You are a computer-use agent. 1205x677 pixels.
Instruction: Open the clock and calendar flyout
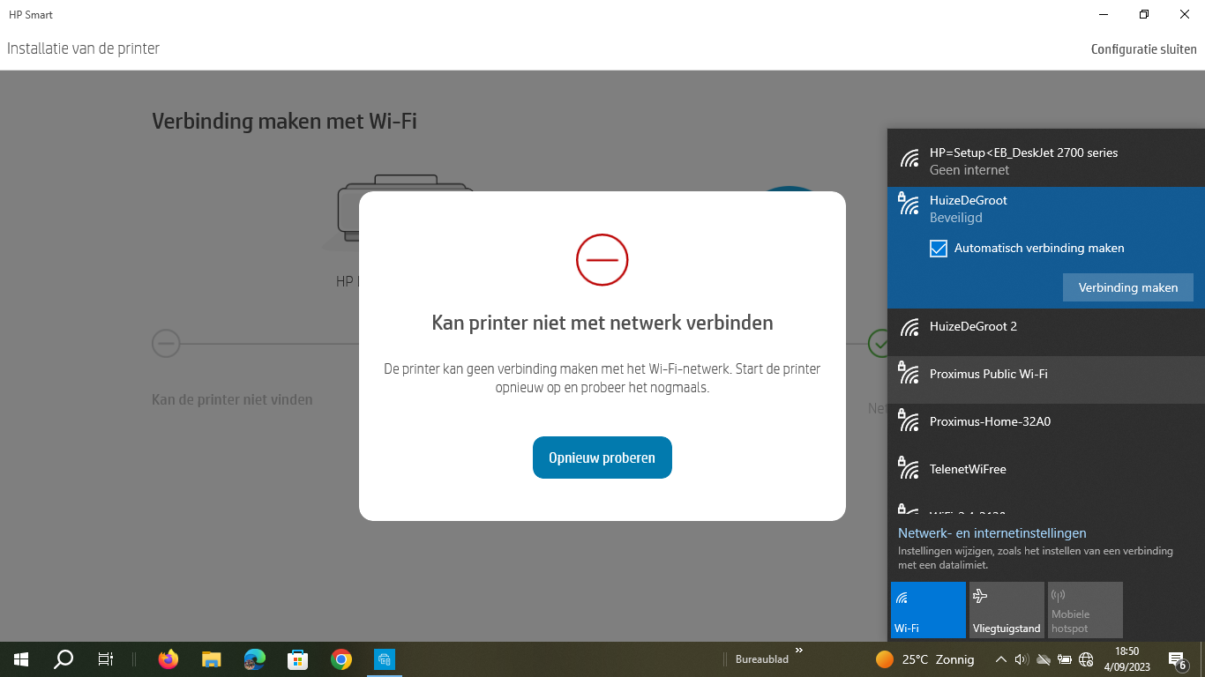[1126, 659]
